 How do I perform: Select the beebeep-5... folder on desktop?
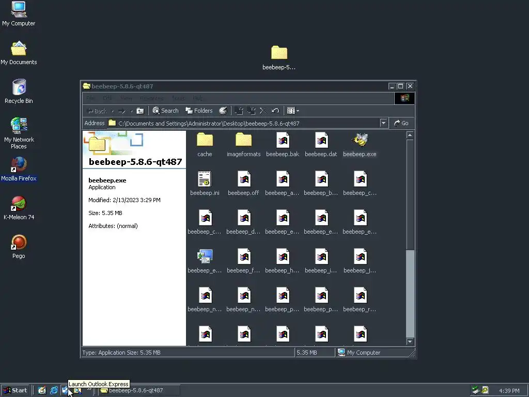(x=279, y=58)
